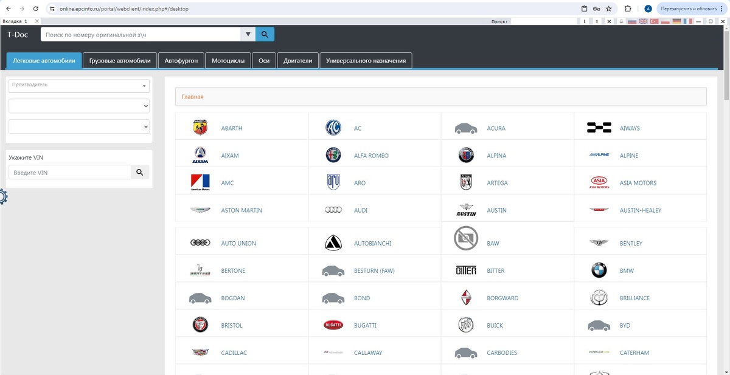Click the BAW no-image placeholder icon

coord(466,238)
